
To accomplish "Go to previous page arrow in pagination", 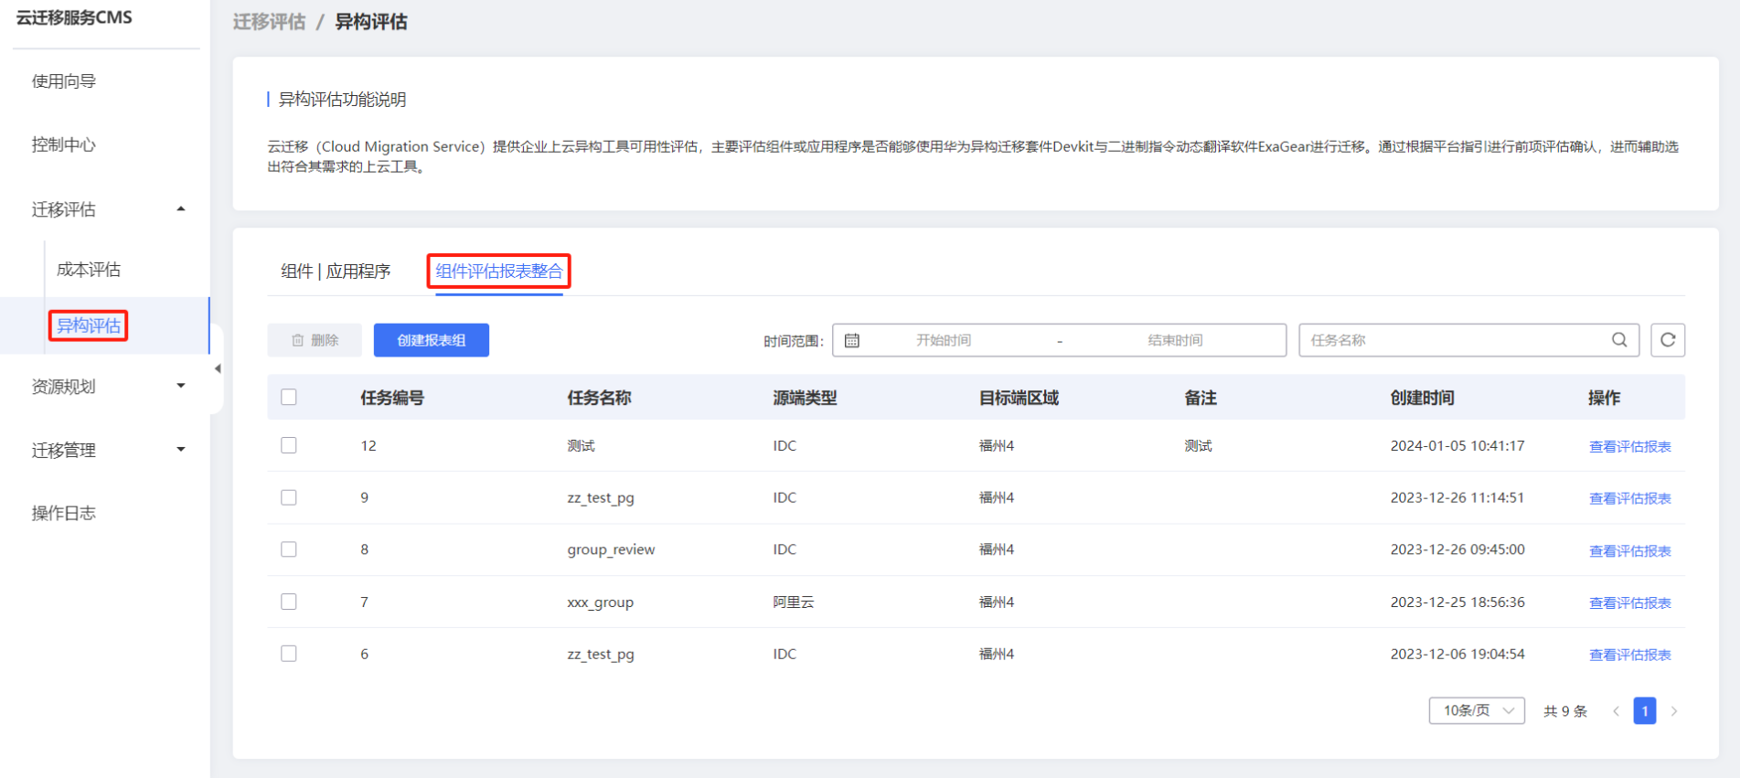I will (1616, 710).
